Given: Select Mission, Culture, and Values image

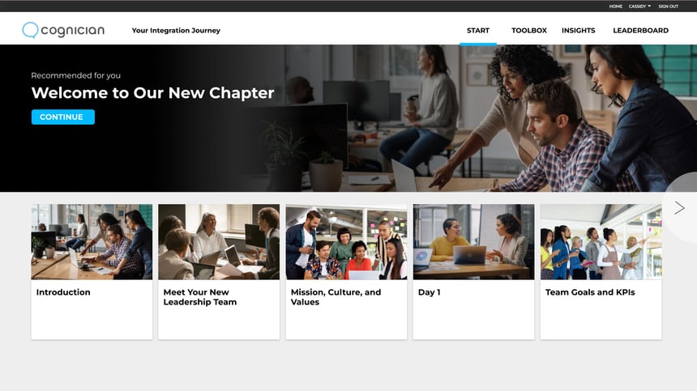Looking at the screenshot, I should (346, 242).
